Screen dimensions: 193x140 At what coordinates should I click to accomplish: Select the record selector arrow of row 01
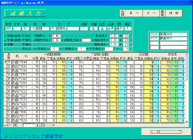click(x=5, y=62)
